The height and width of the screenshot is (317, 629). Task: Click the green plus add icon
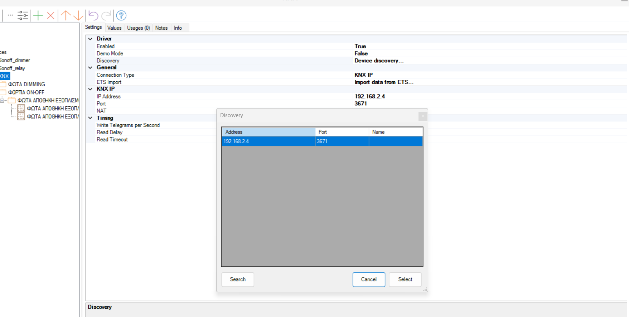point(38,15)
